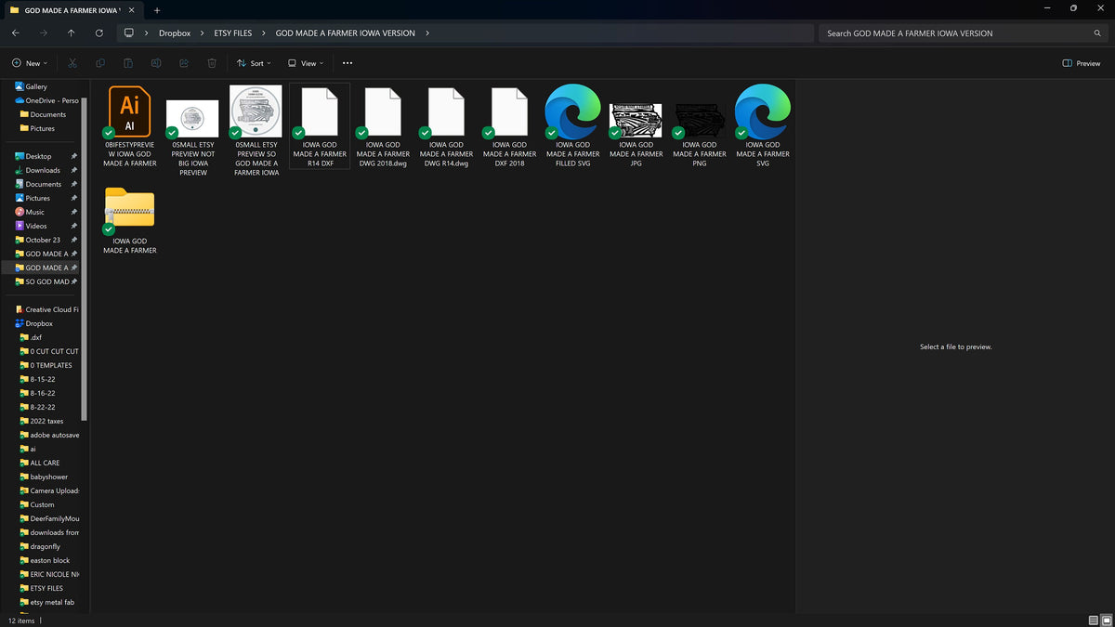
Task: Expand chevron after Dropbox in address bar
Action: [203, 33]
